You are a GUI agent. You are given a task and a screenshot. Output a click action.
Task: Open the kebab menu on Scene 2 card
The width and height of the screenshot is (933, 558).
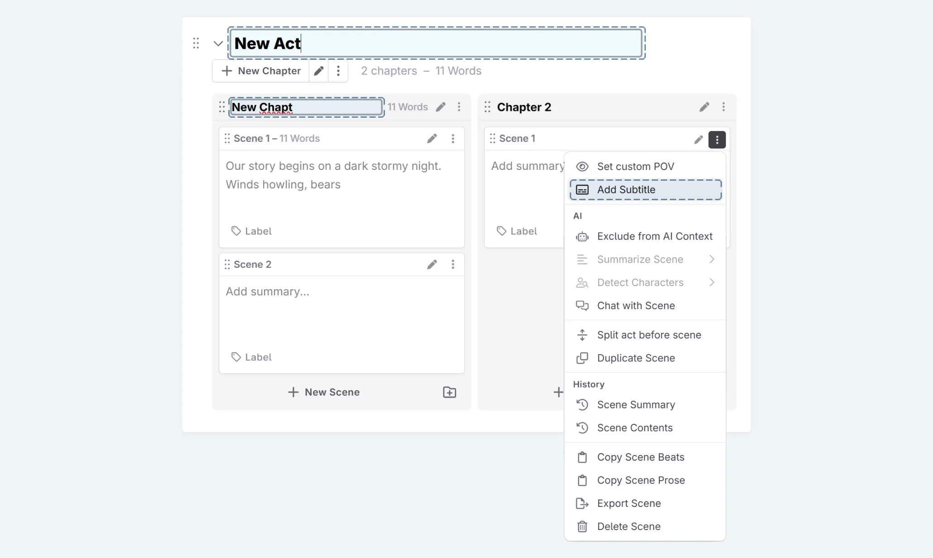pyautogui.click(x=453, y=264)
